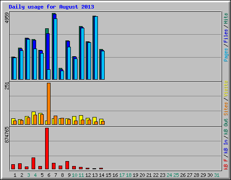The image size is (231, 180).
Task: Click day 16 on the x-axis
Action: click(115, 175)
